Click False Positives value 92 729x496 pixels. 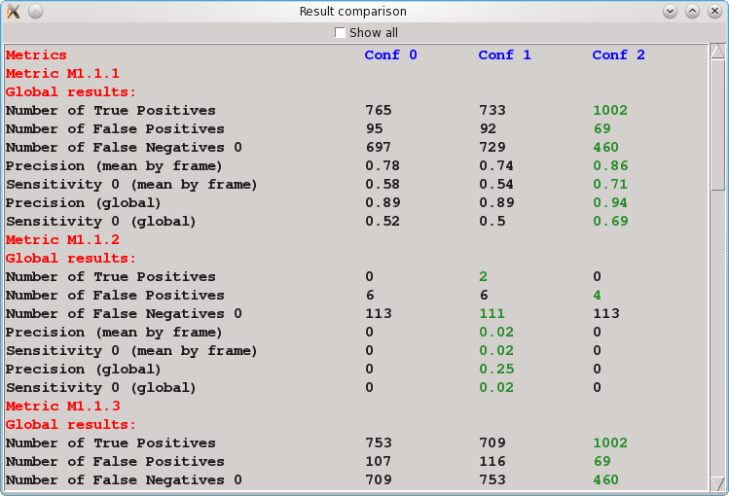(x=488, y=128)
